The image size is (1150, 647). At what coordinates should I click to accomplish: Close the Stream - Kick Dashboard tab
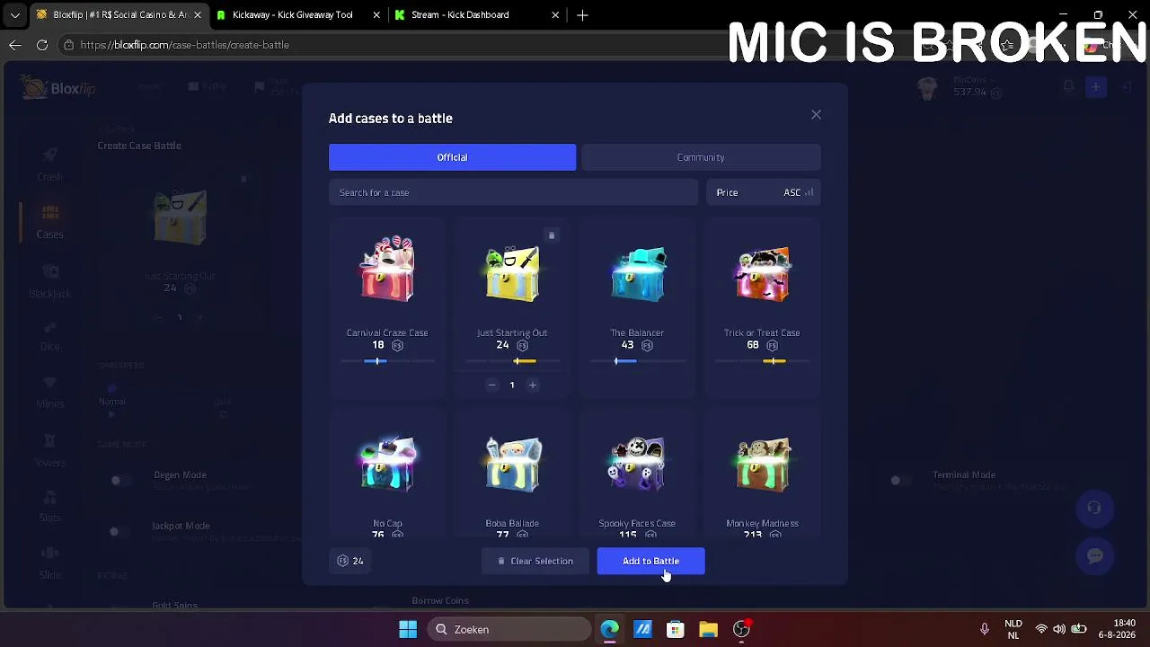(x=555, y=15)
